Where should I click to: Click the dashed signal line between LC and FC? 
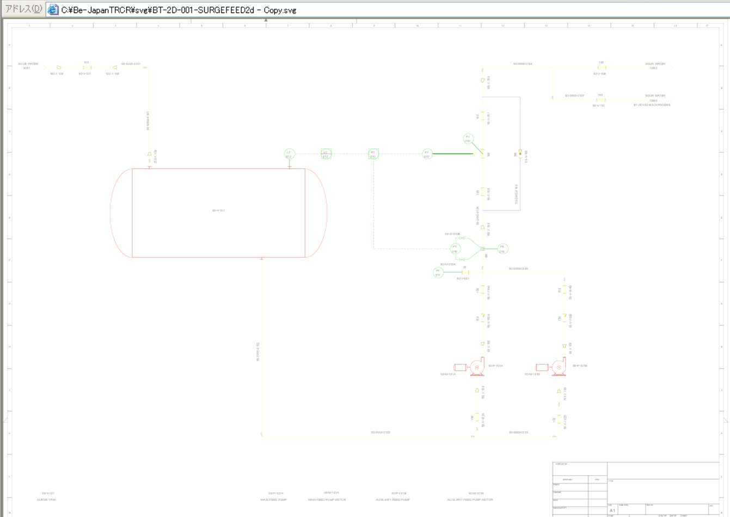(x=349, y=154)
